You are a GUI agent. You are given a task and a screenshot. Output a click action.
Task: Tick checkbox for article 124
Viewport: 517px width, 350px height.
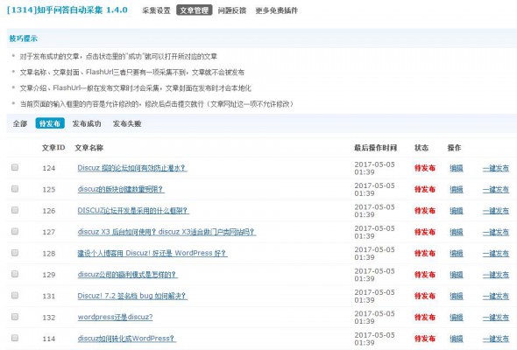[15, 167]
